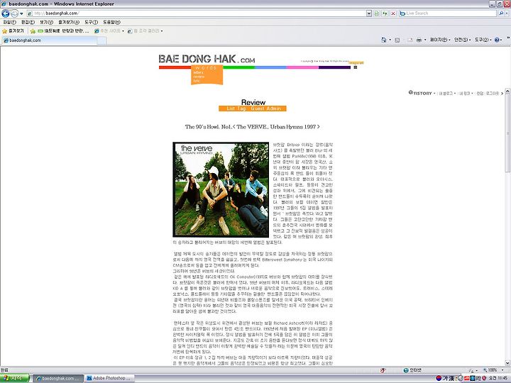Screen dimensions: 511x383
Task: Open a new tab with the blank tab button
Action: click(x=102, y=40)
